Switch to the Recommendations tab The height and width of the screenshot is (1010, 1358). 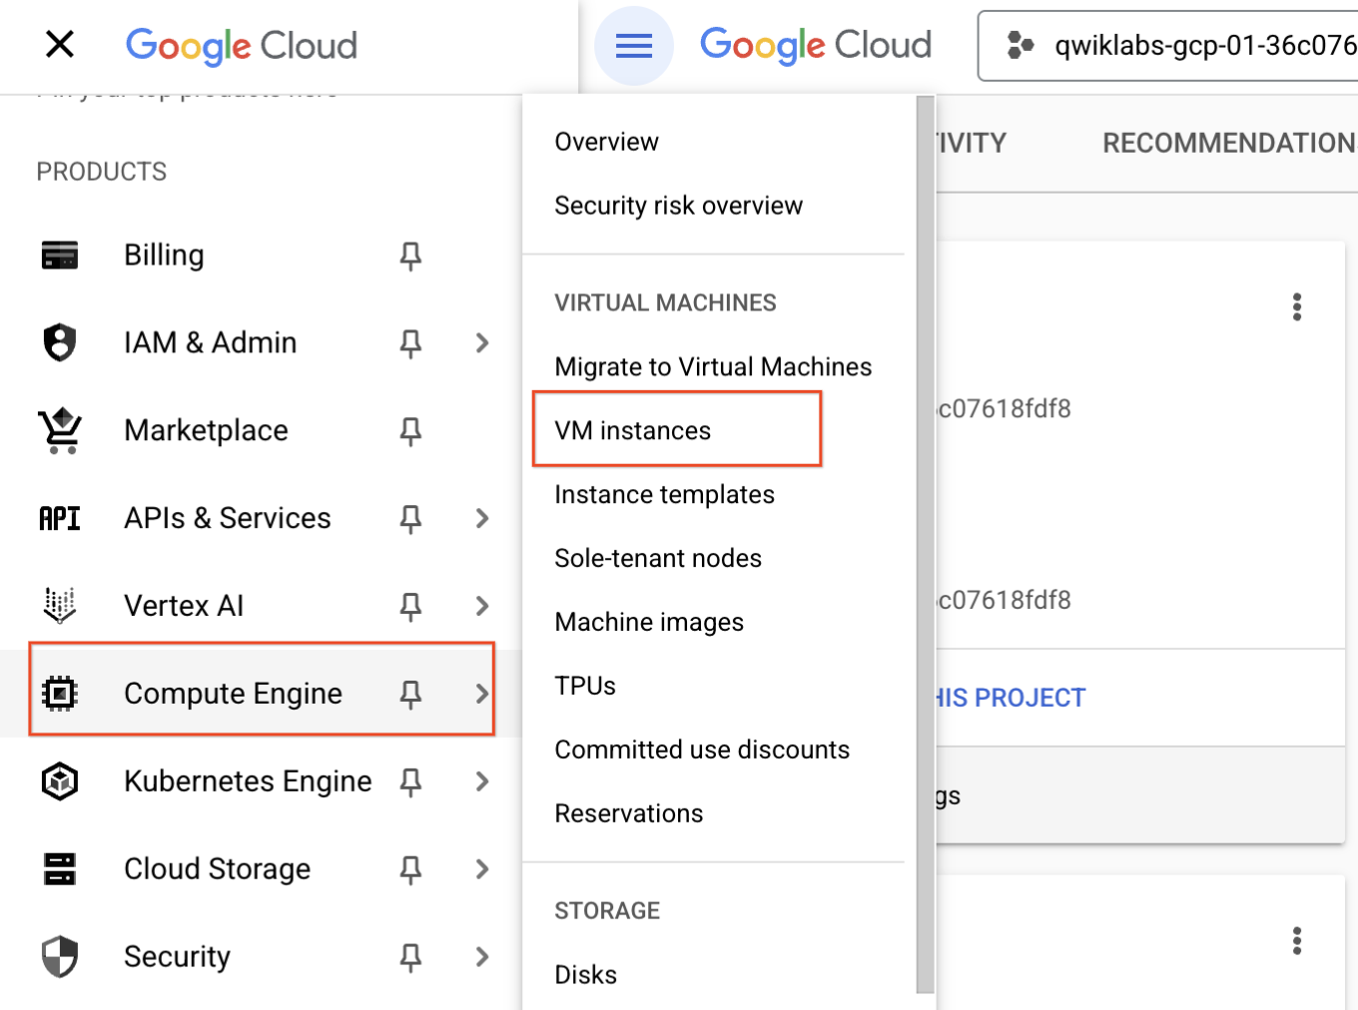(1230, 143)
